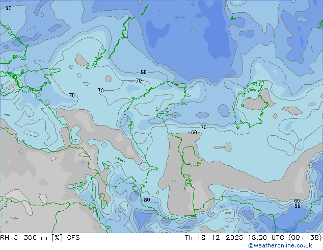Image resolution: width=323 pixels, height=250 pixels.
Task: Click the 'RH 0-300 m [%] GFS' caption
Action: pyautogui.click(x=40, y=238)
